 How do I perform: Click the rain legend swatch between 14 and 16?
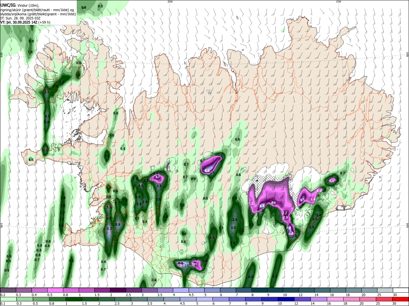(318, 299)
